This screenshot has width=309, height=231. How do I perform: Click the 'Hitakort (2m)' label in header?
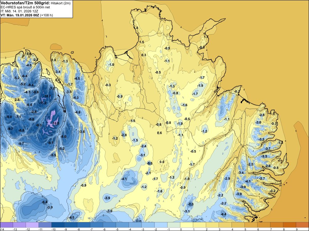pos(61,3)
